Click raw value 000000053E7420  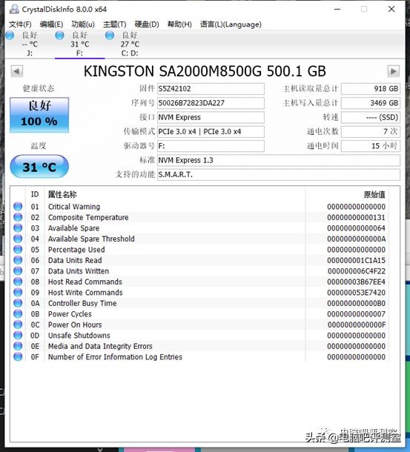[357, 293]
